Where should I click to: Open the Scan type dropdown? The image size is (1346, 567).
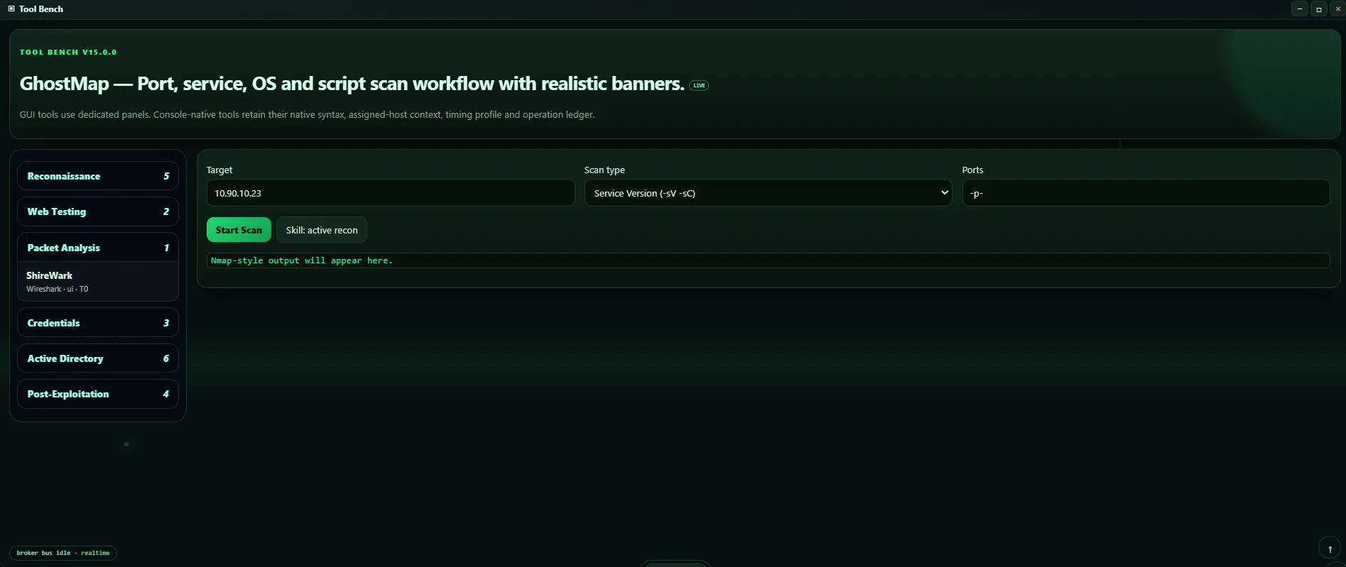click(x=768, y=193)
